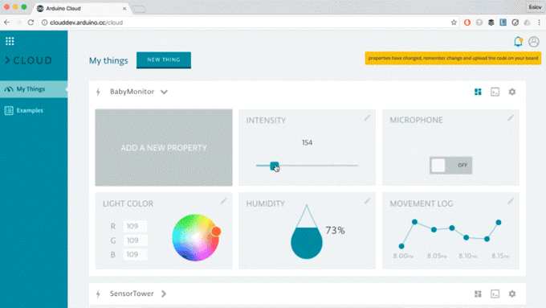Expand the SensorTower thing chevron
546x308 pixels.
(x=164, y=294)
